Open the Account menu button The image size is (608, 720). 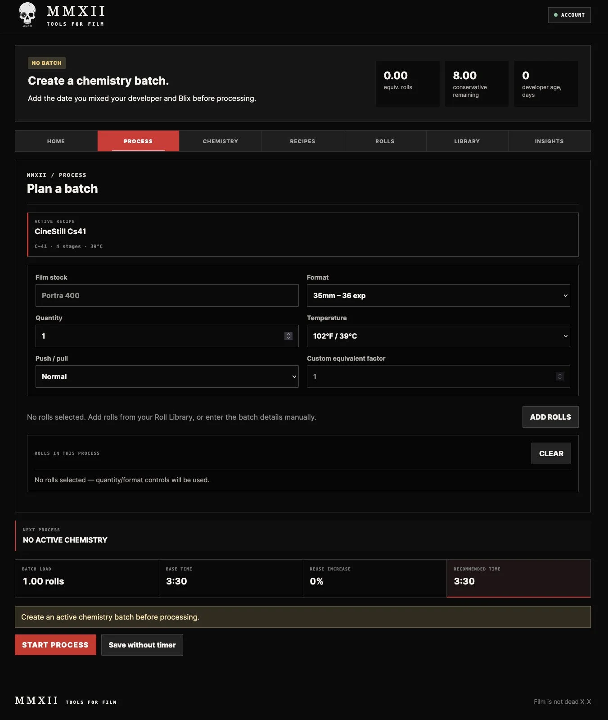pos(569,15)
